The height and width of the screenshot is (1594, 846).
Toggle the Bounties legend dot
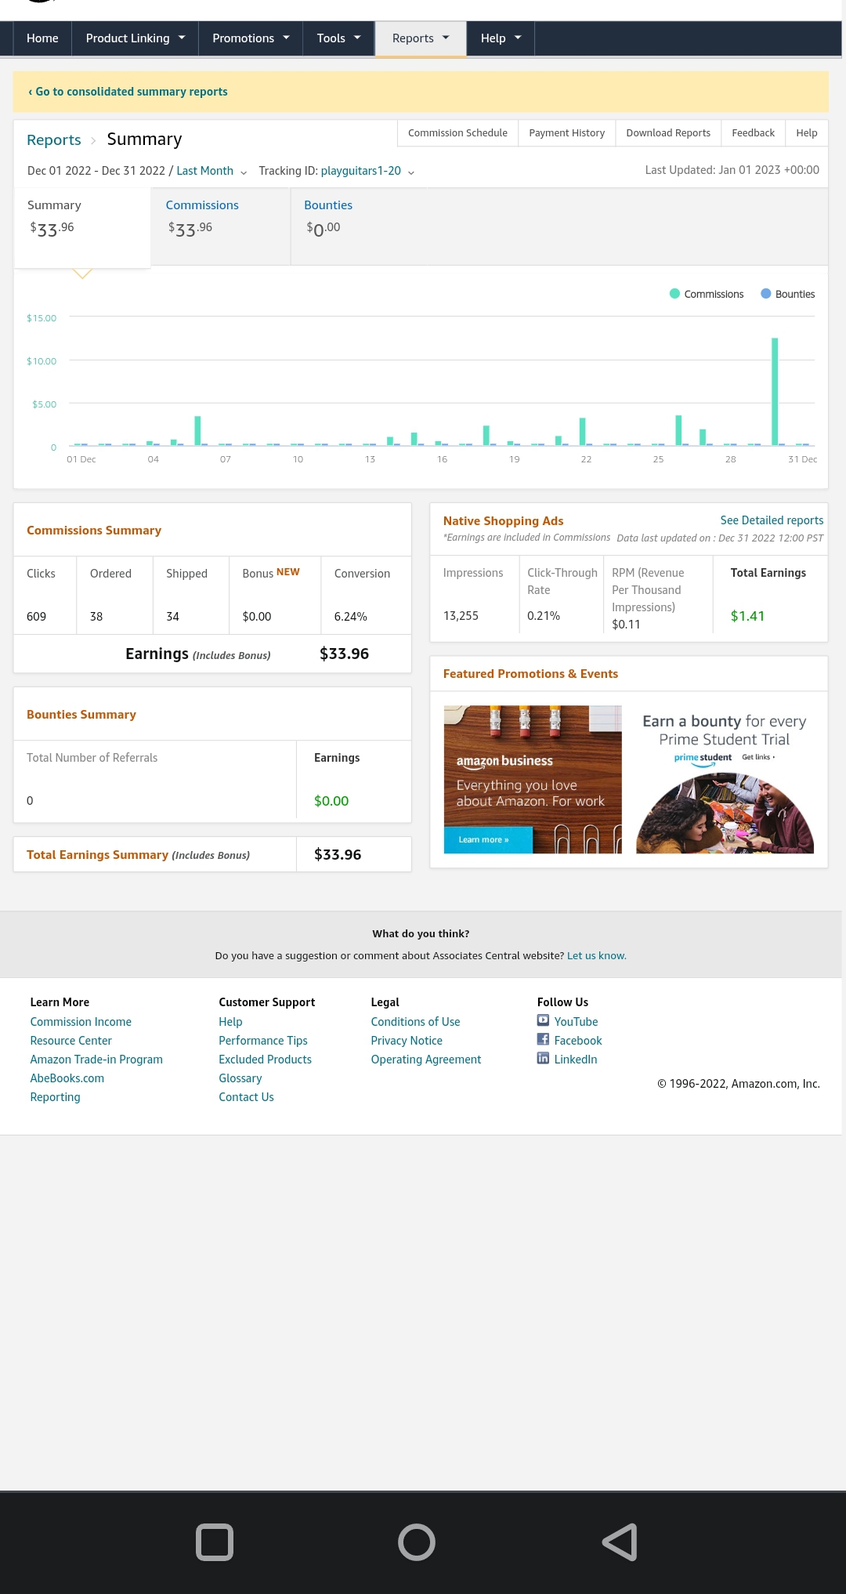pos(766,294)
